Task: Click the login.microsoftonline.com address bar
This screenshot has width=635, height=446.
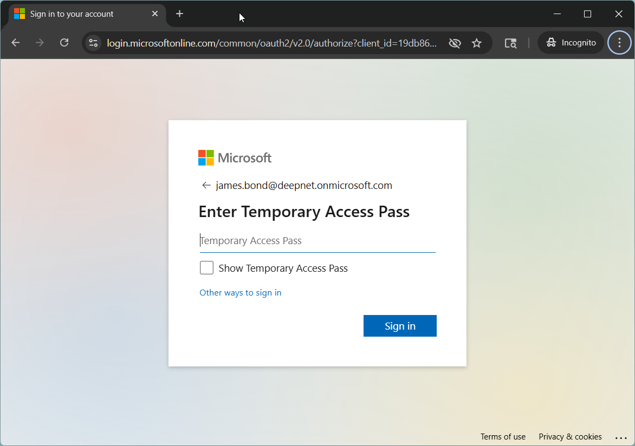Action: (x=271, y=43)
